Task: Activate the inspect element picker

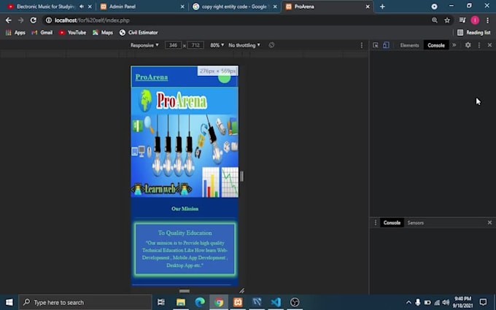Action: [376, 45]
